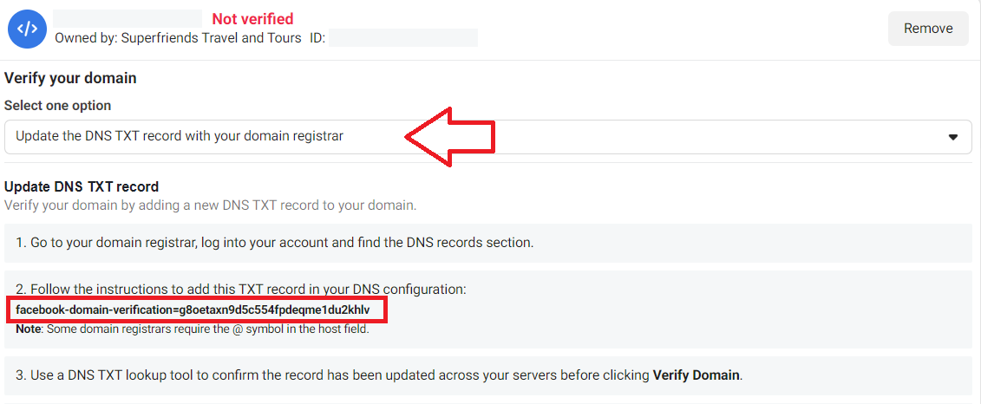Expand the dropdown using the caret arrow
This screenshot has height=404, width=981.
pos(953,137)
